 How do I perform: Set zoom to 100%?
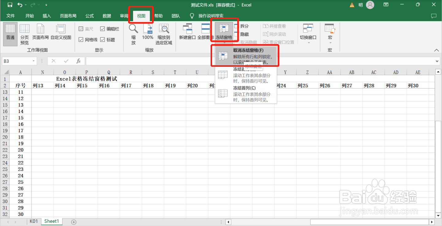pos(148,32)
